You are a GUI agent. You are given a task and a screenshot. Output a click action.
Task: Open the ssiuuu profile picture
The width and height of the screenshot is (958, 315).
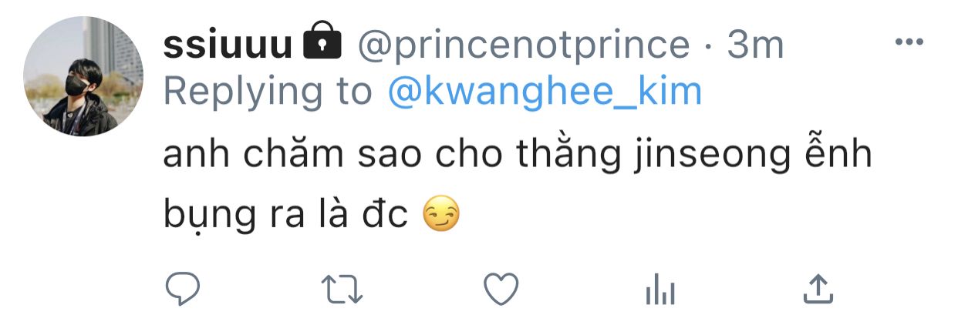point(83,76)
